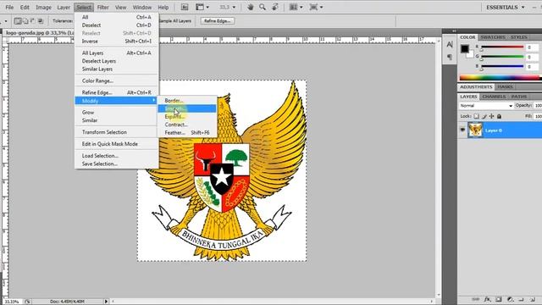
Task: Create a new group icon
Action: 522,299
